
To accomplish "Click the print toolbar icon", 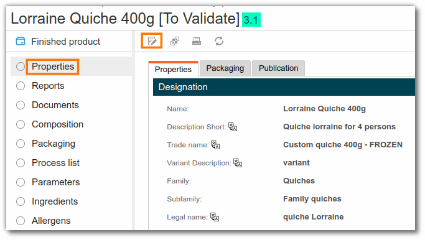I will pos(197,41).
